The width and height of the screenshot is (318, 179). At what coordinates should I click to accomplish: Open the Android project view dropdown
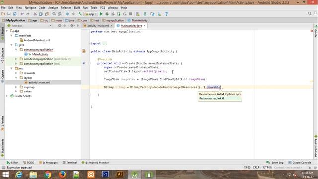coord(29,26)
